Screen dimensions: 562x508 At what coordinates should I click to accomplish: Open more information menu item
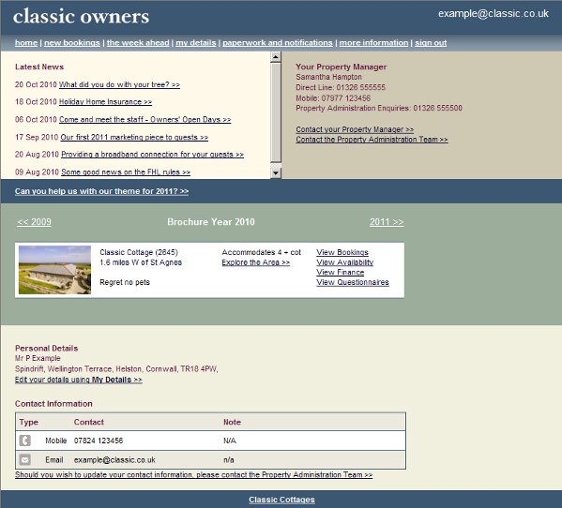[x=373, y=43]
